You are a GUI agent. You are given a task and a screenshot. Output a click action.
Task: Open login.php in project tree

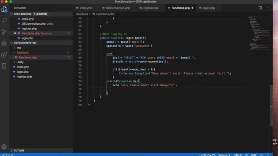tap(41, 72)
